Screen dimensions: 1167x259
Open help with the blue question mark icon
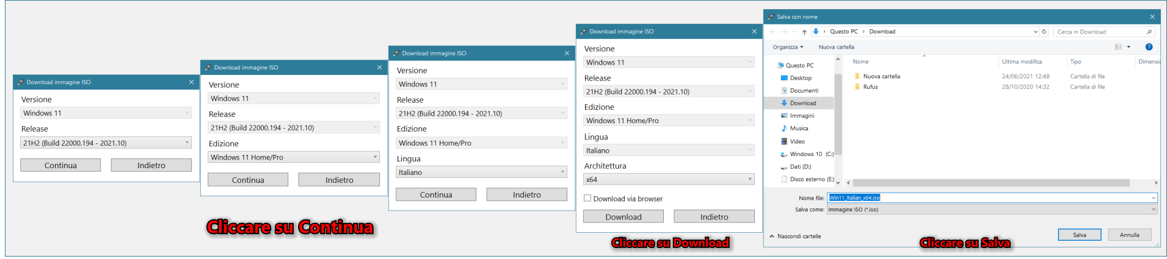1149,47
